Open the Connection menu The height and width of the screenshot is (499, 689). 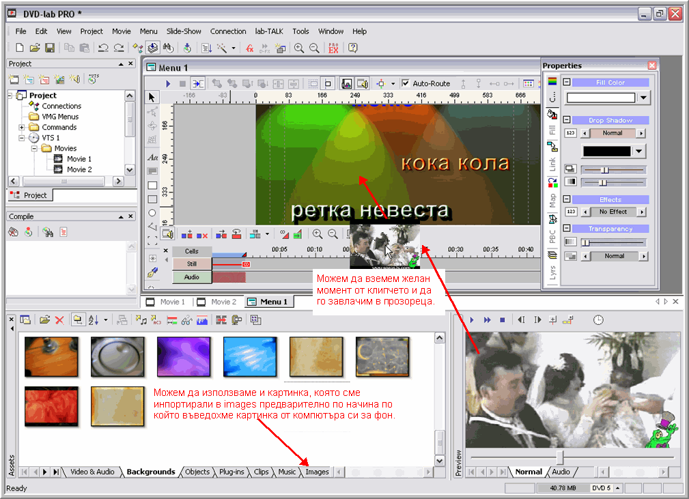tap(228, 31)
